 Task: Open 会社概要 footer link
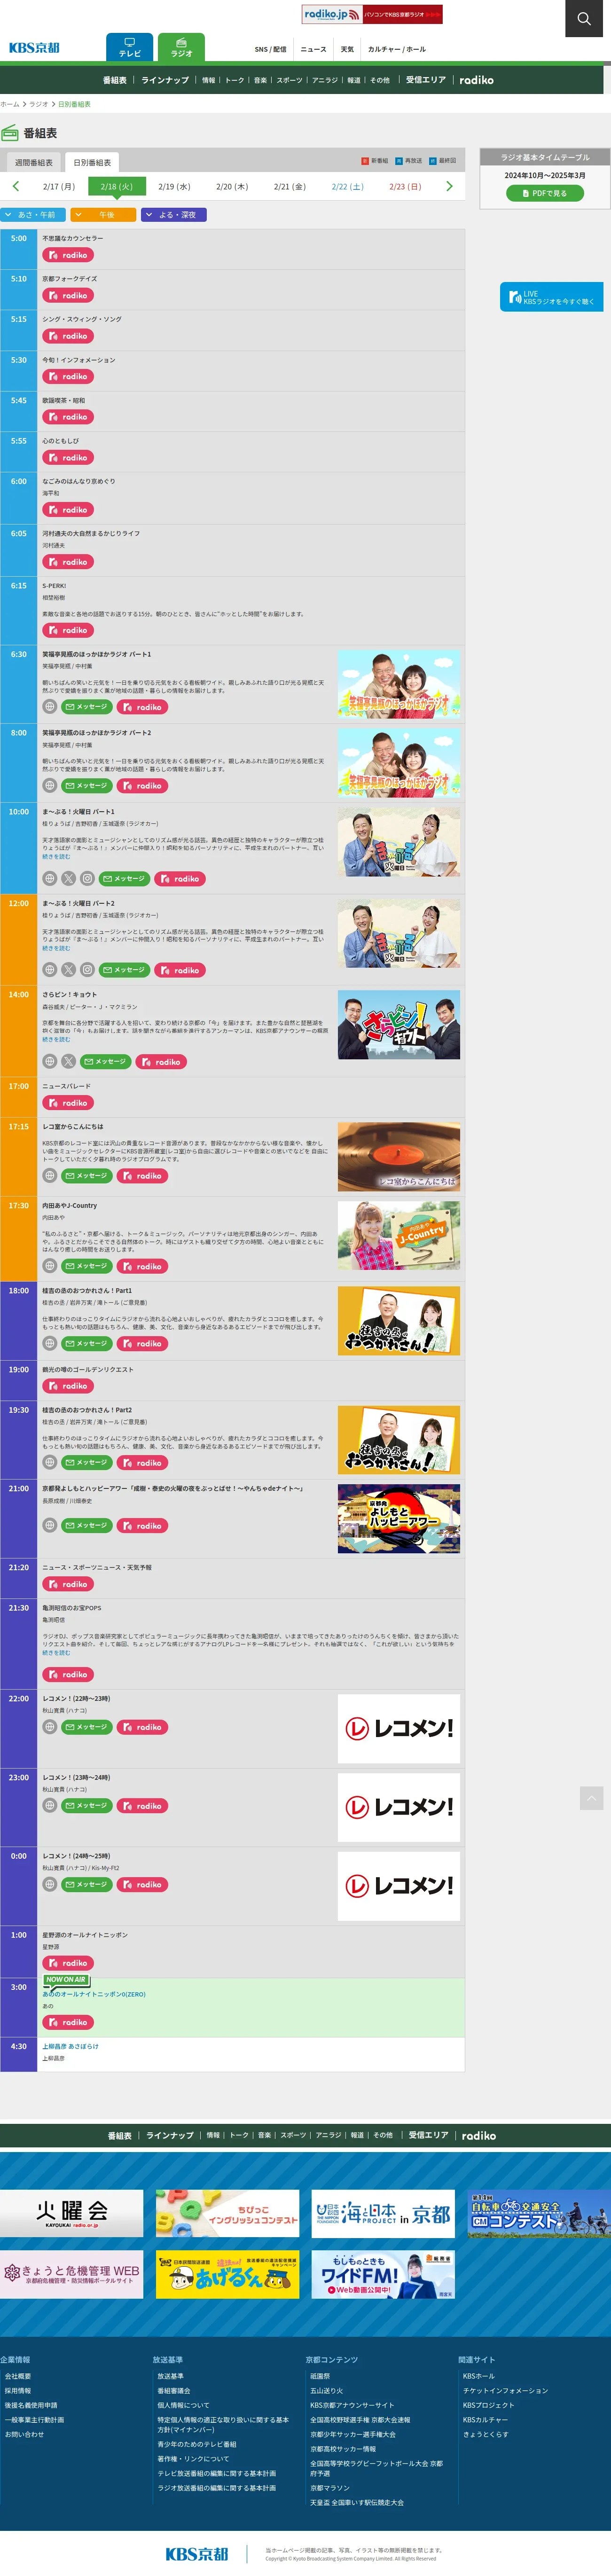coord(18,2376)
